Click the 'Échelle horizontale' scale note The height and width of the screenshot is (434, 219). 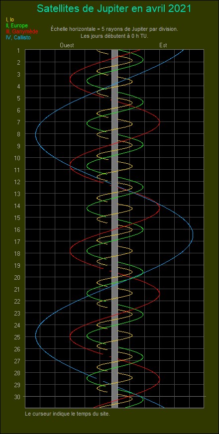point(114,29)
